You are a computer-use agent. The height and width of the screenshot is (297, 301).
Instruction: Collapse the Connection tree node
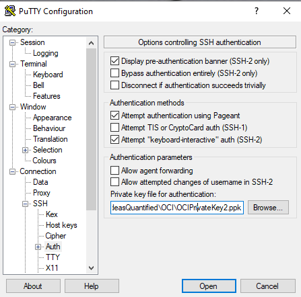12,171
